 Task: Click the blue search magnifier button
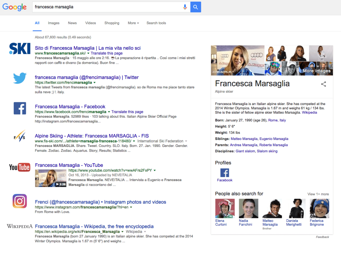[x=195, y=7]
